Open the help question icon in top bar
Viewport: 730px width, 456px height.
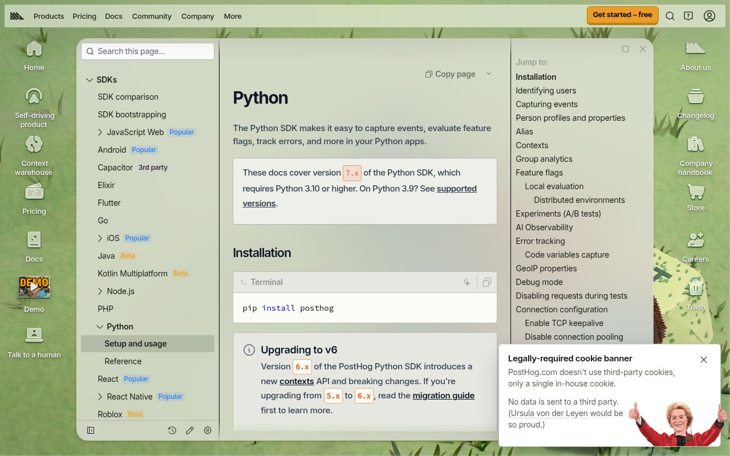(688, 16)
